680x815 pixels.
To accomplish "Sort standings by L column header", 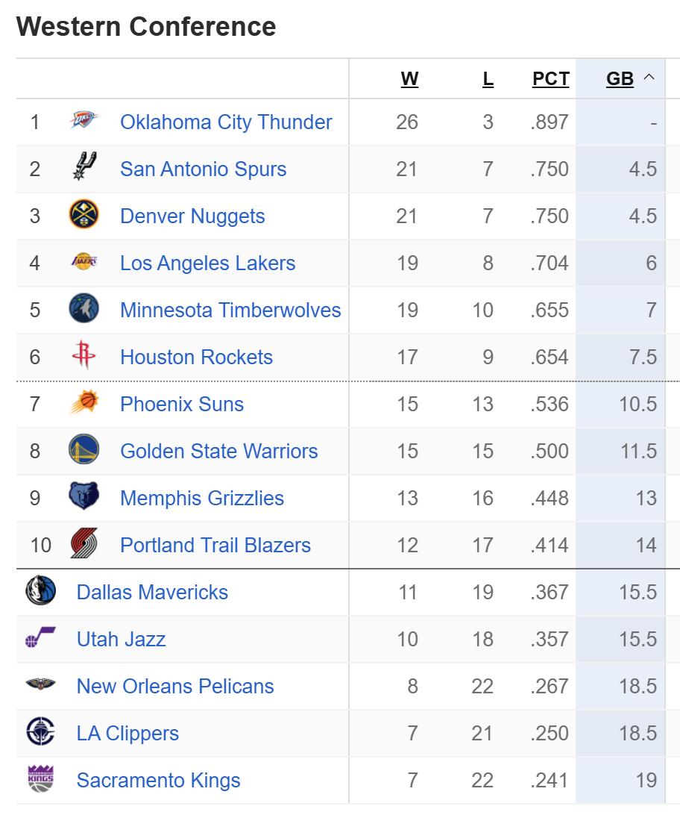I will (x=488, y=79).
